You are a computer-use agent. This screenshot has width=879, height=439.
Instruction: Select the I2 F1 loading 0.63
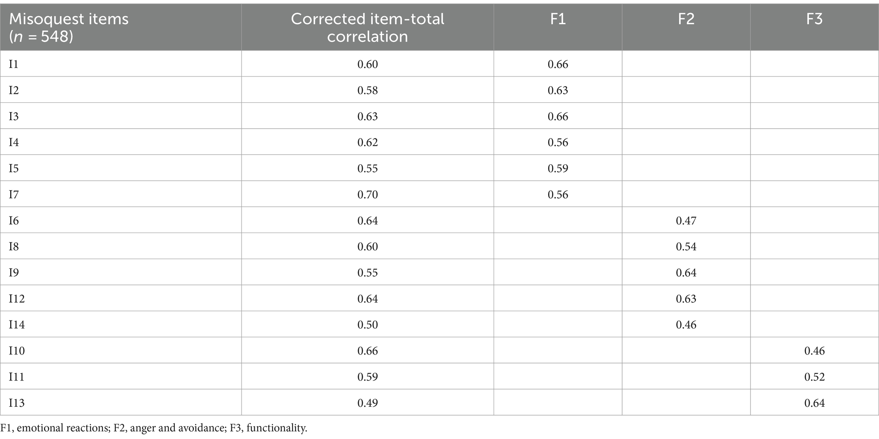558,90
